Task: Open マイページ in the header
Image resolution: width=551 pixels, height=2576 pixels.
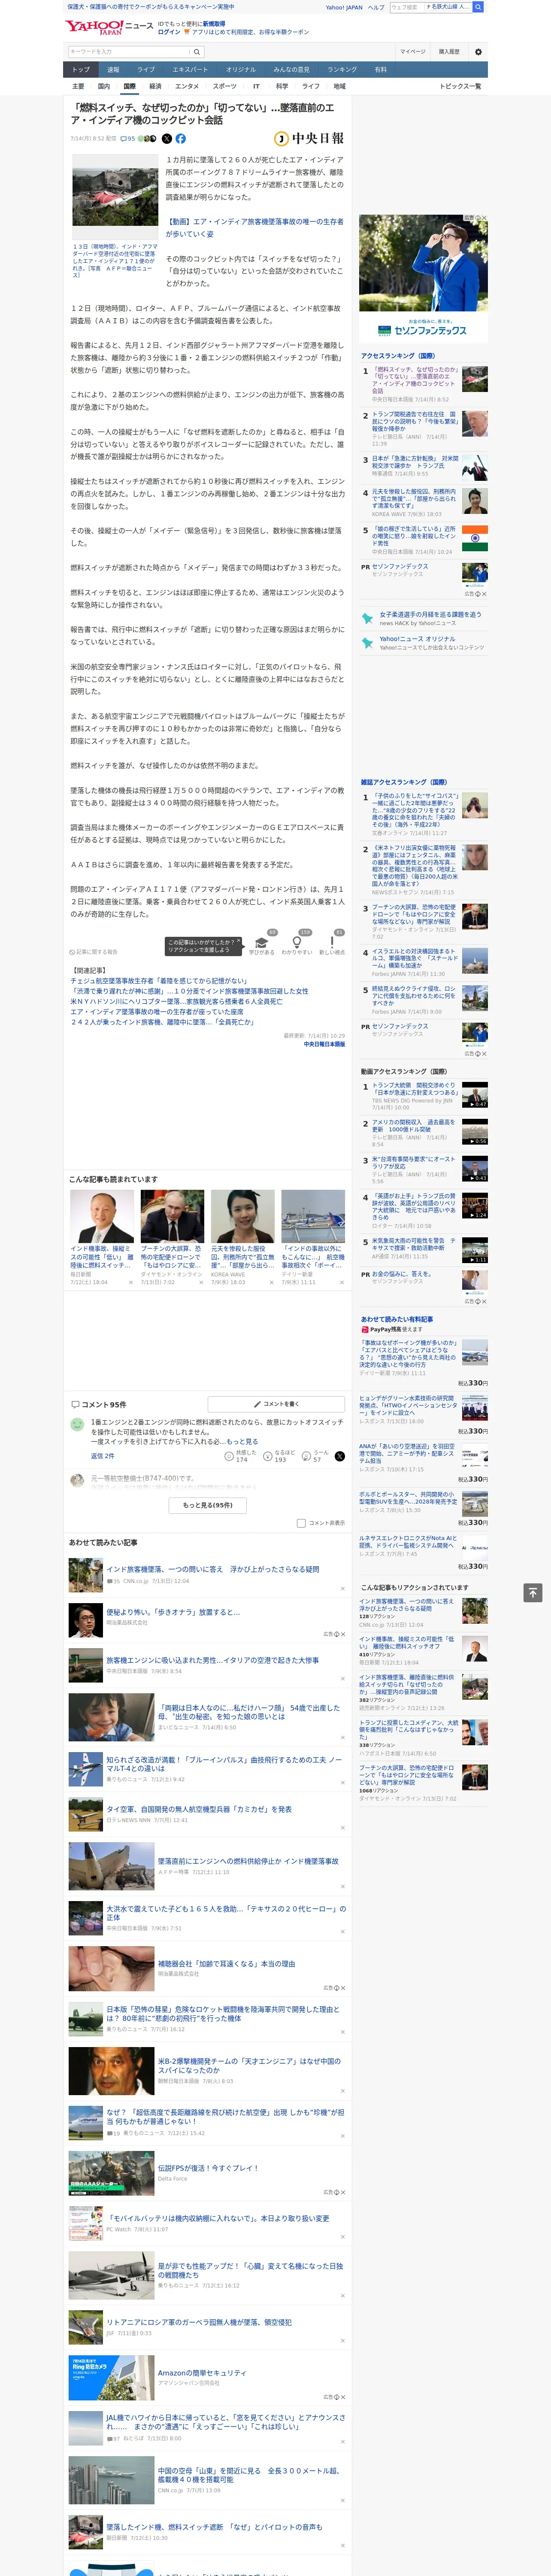Action: (x=413, y=52)
